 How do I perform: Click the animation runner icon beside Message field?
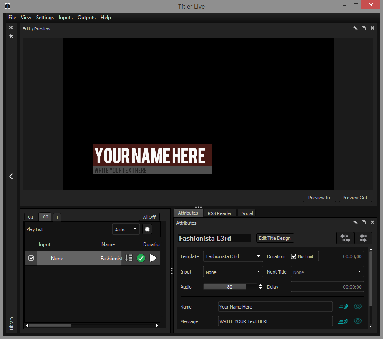343,321
